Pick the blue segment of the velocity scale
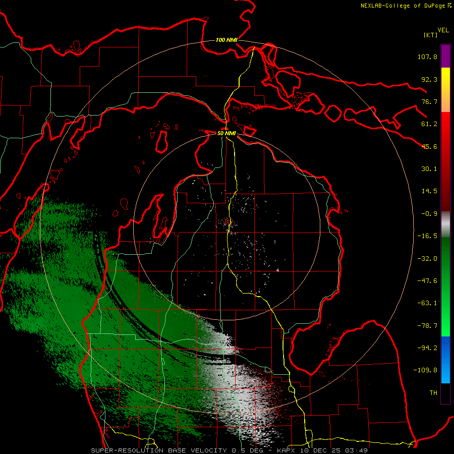Screen dimensions: 454x454 (445, 360)
